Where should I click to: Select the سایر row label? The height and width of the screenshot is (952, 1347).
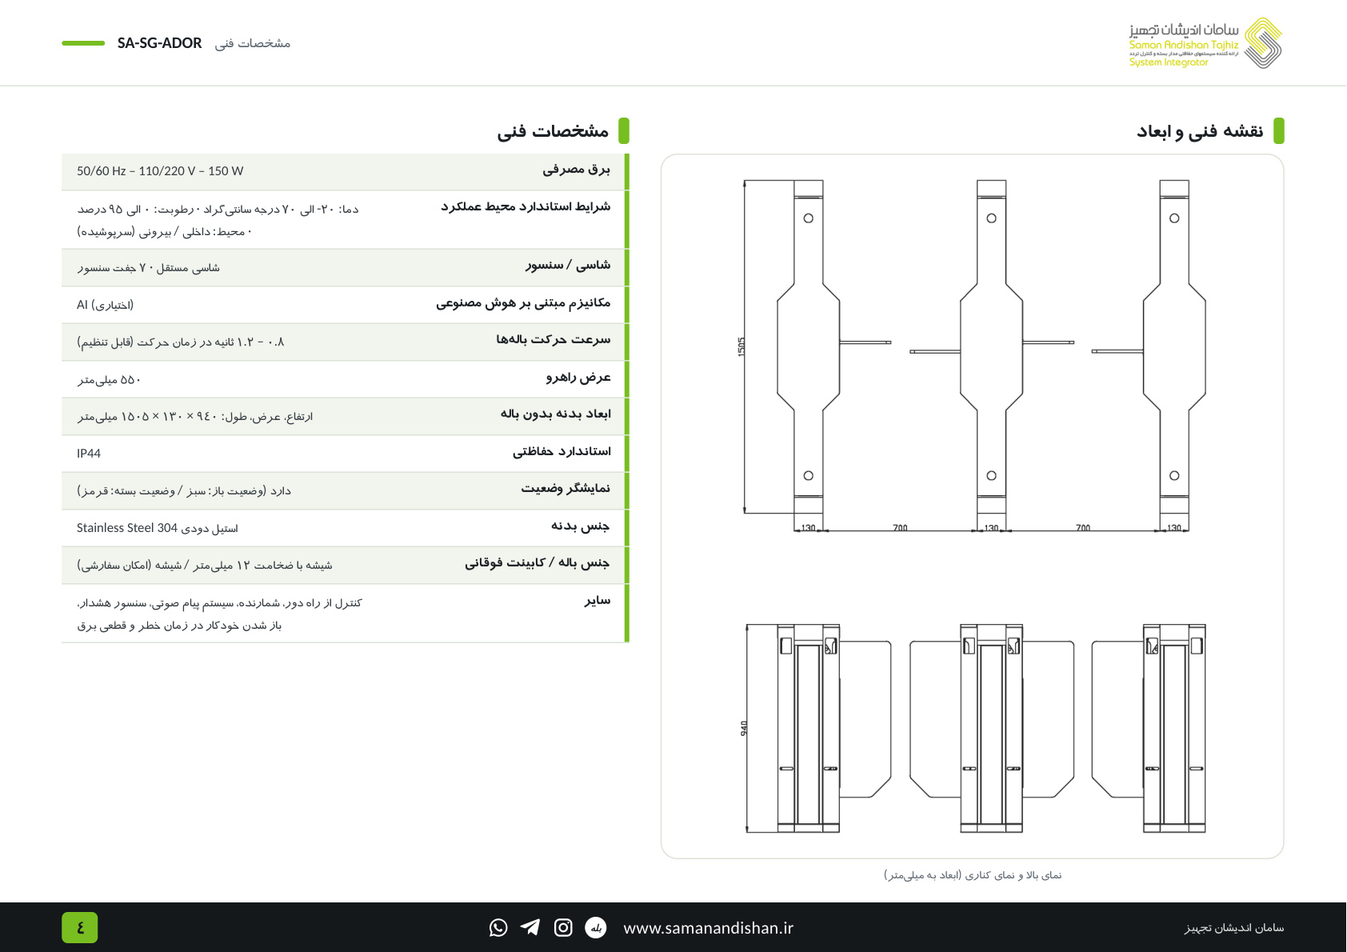(x=598, y=600)
